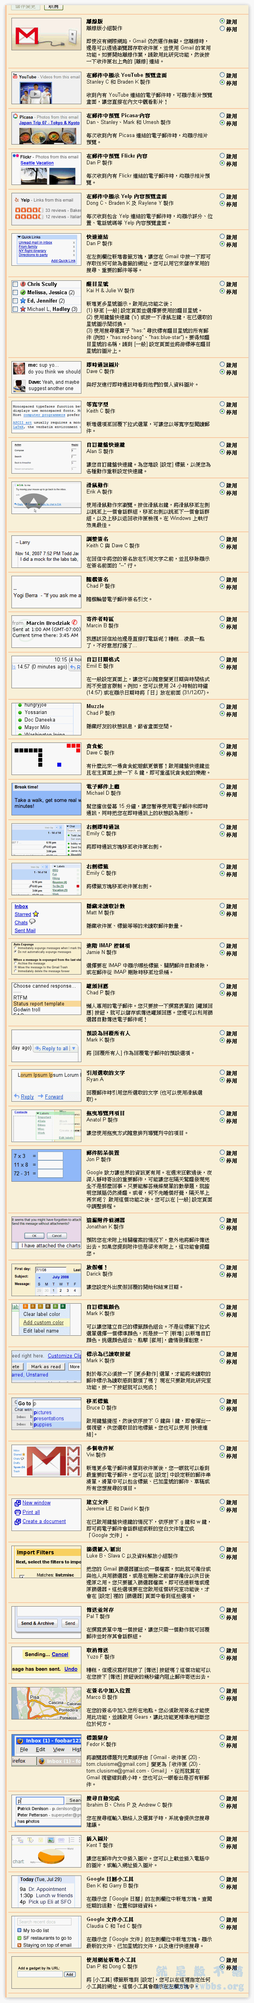Disable the 進階 IMAP 控制項 lab
Screen dimensions: 254x2003
point(221,954)
